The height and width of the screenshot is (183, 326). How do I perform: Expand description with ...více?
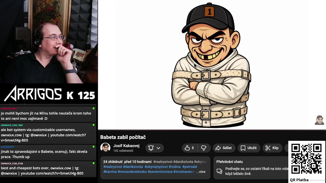201,172
